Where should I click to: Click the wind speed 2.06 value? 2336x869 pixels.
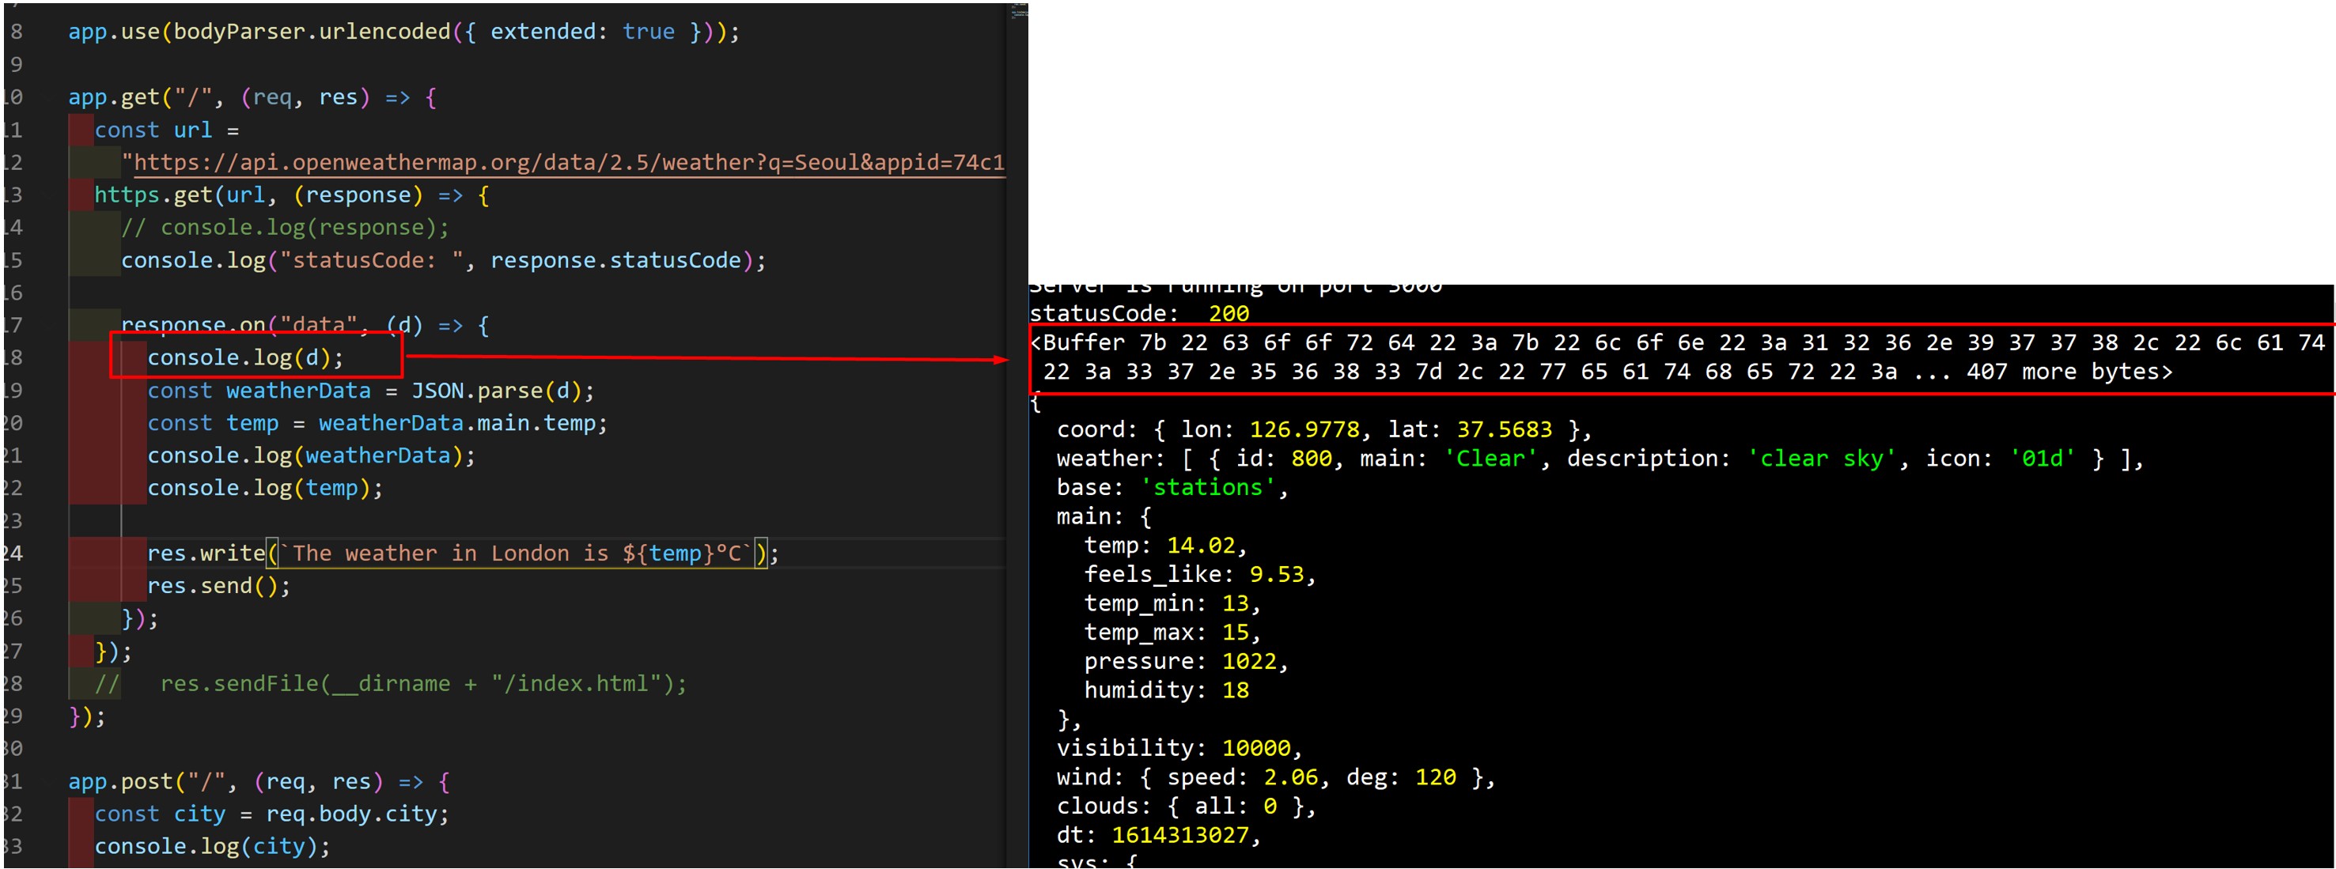point(1294,776)
